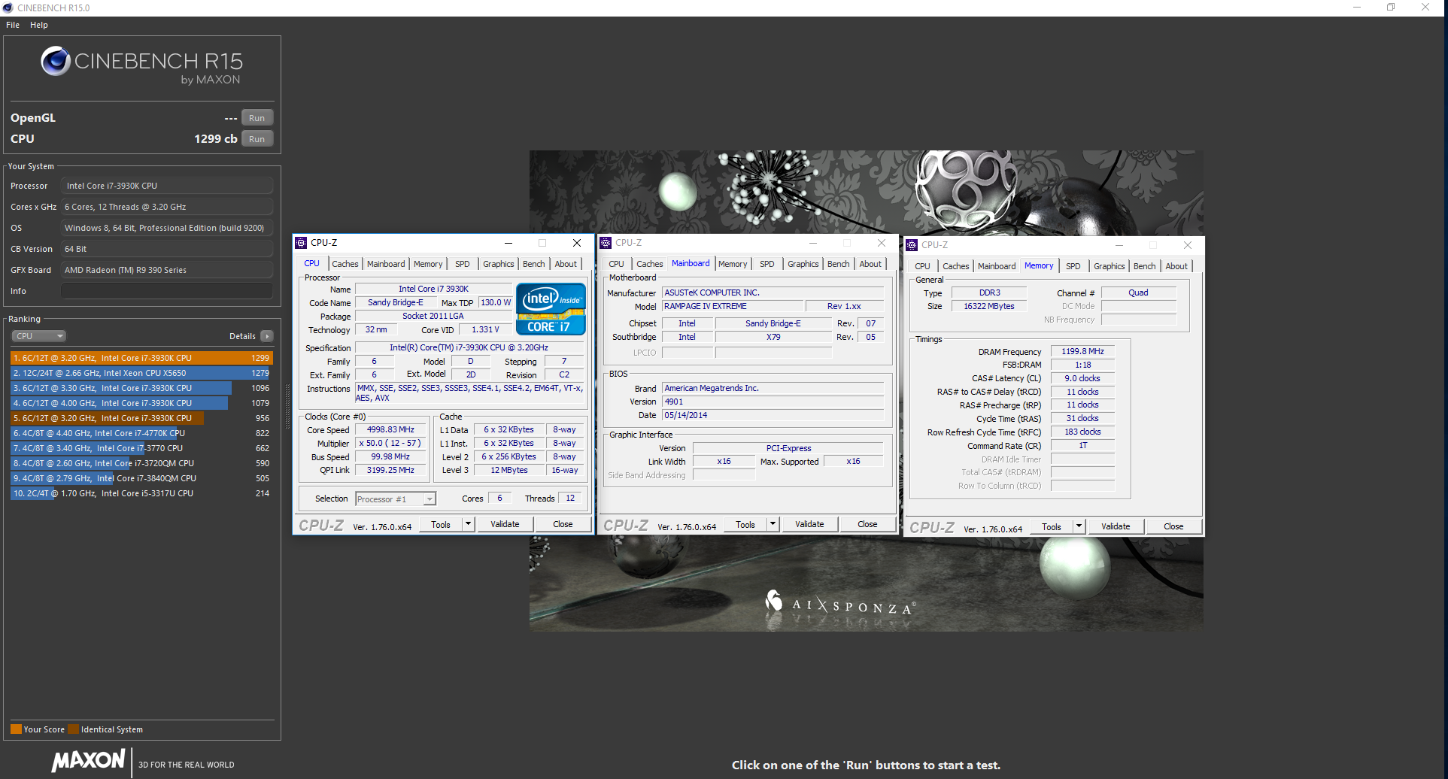
Task: Select Mainboard tab in Memory CPU-Z window
Action: tap(997, 266)
